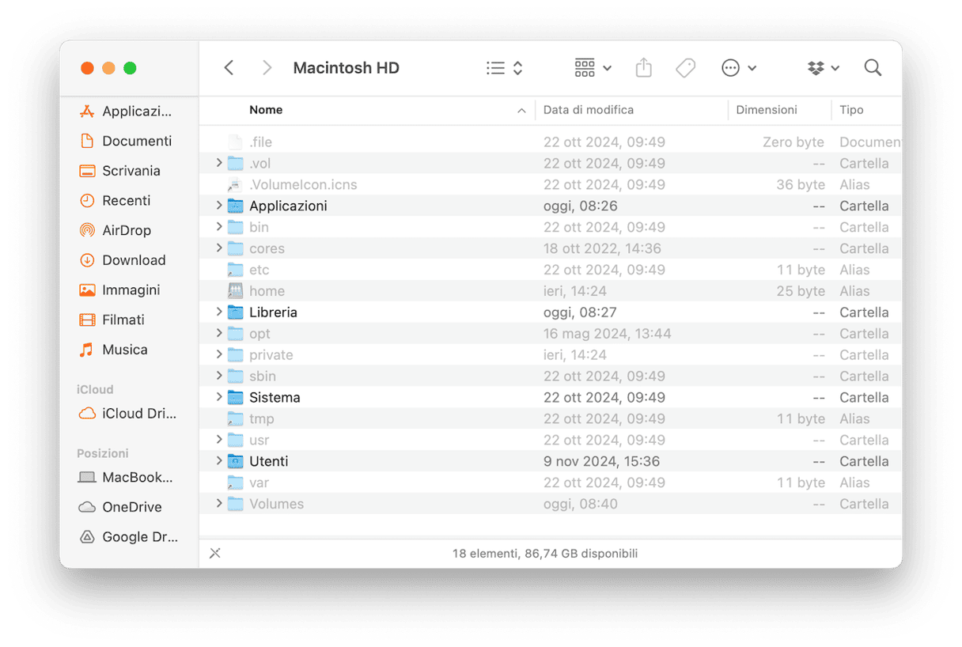Click the Share toolbar icon
This screenshot has width=962, height=647.
click(644, 68)
